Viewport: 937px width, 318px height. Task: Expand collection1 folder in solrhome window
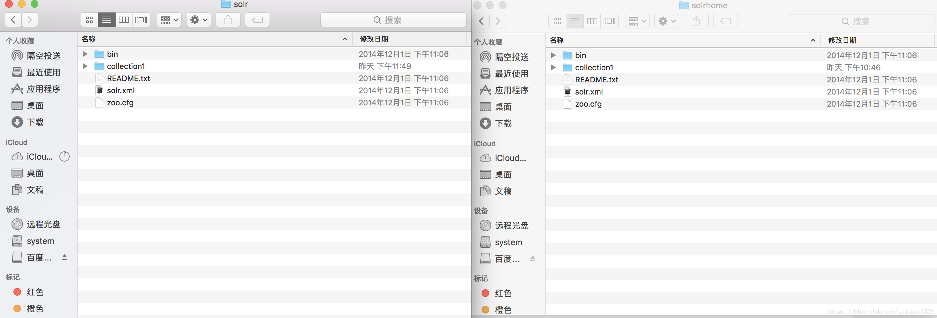(x=553, y=67)
